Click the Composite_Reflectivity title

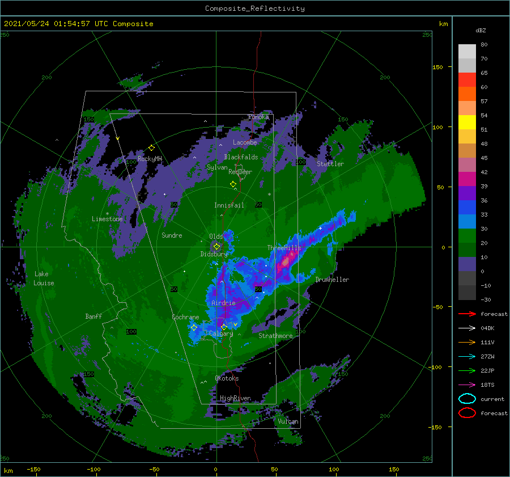click(x=255, y=9)
